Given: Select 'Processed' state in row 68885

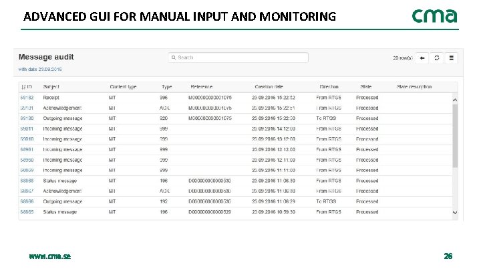Looking at the screenshot, I should coord(367,212).
